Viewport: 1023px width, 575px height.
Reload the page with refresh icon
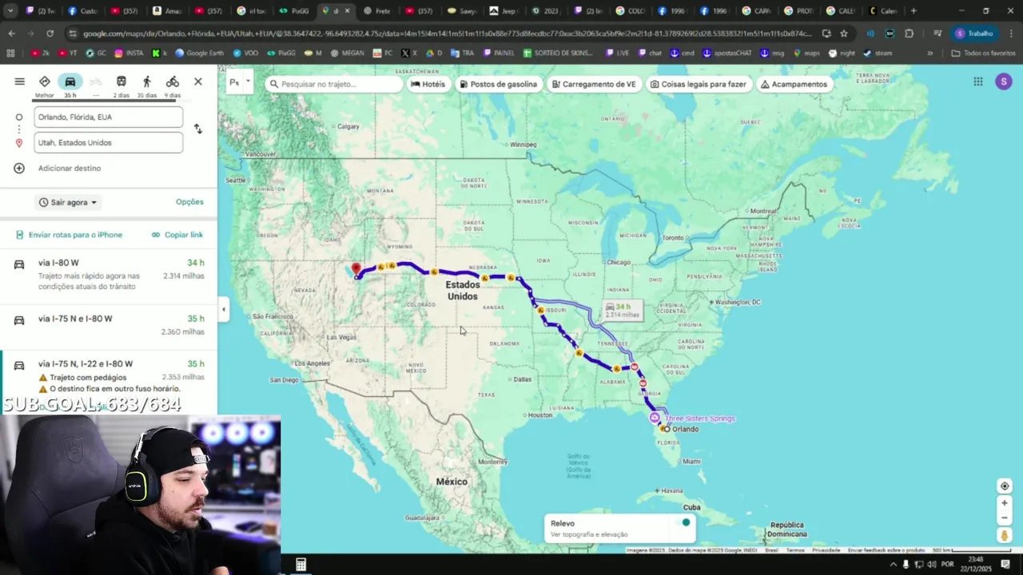pos(50,34)
